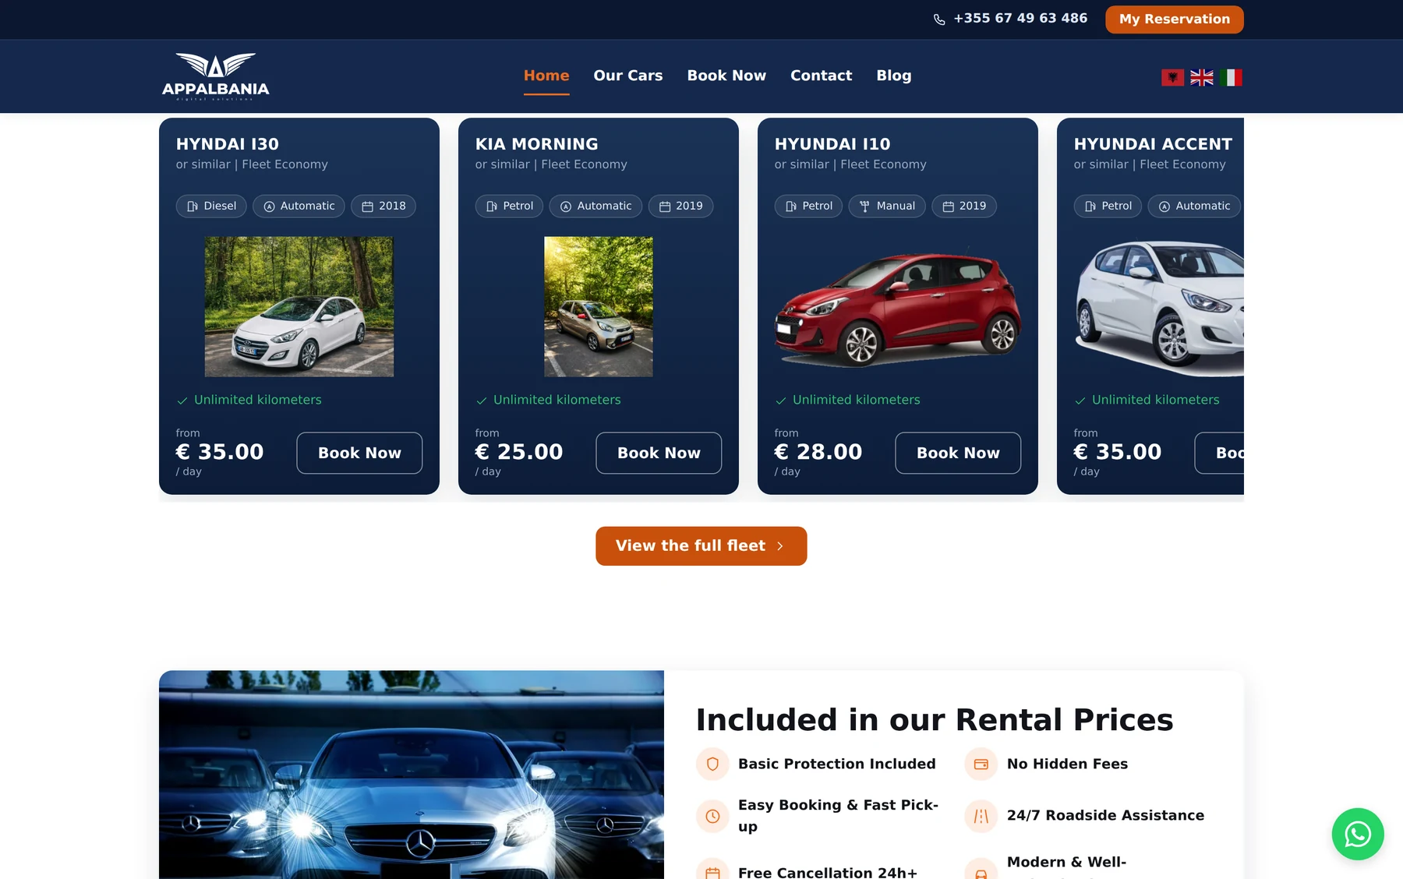Screen dimensions: 1403x879
Task: Open the red Hyundai I10 photo
Action: (x=898, y=307)
